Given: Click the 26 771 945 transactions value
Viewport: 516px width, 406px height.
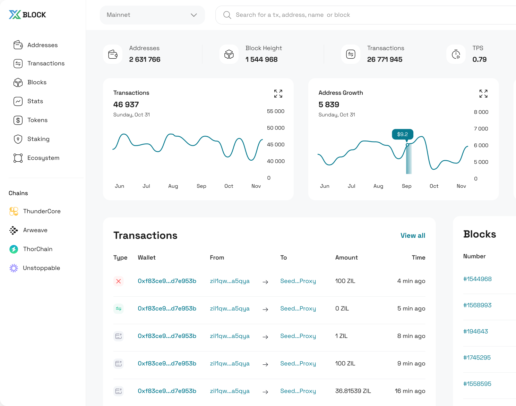Looking at the screenshot, I should pos(385,59).
